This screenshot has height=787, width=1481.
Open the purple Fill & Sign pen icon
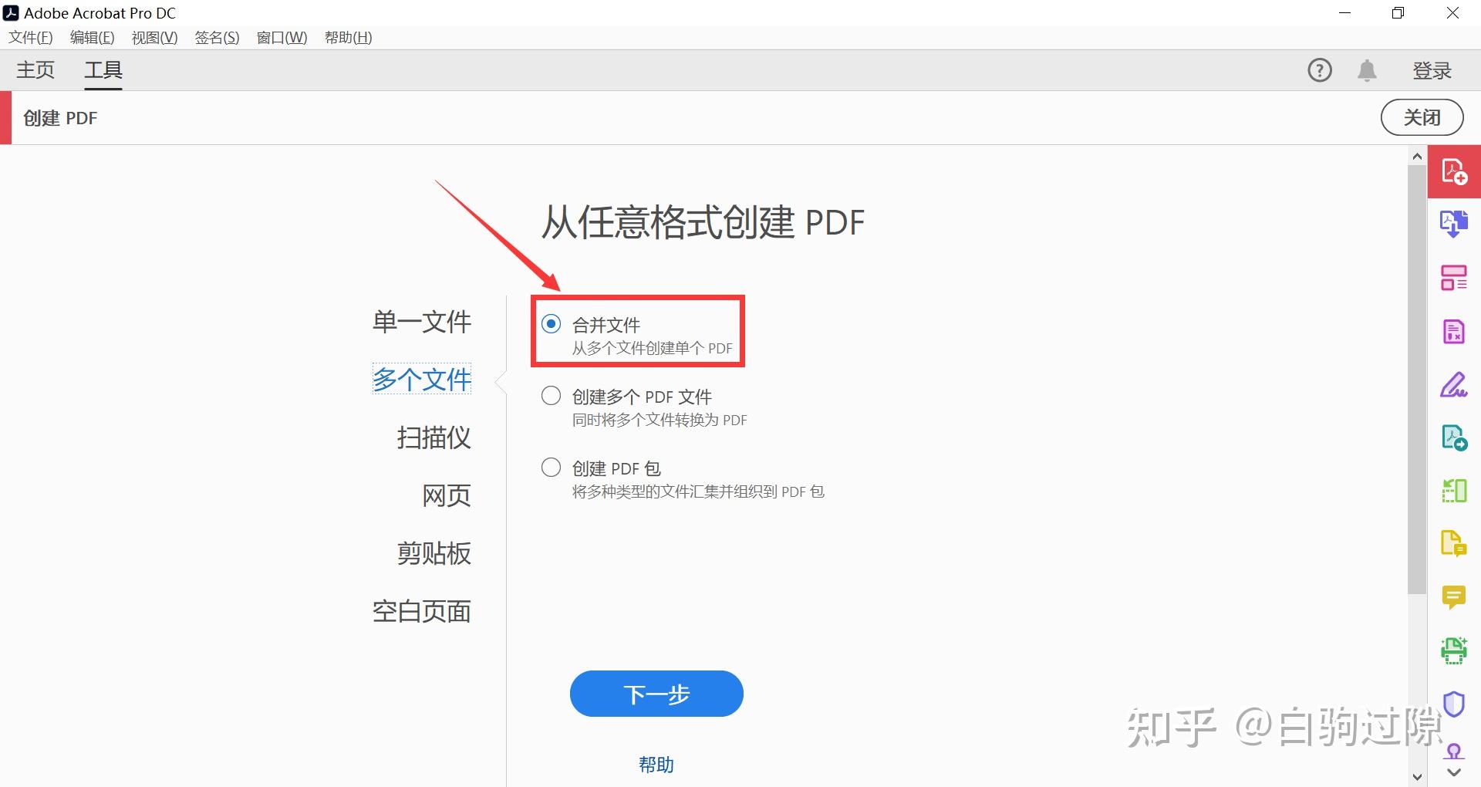click(x=1454, y=384)
